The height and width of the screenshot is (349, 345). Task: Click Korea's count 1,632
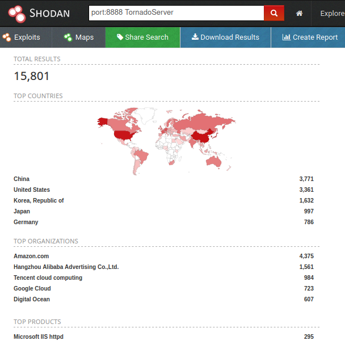click(306, 200)
